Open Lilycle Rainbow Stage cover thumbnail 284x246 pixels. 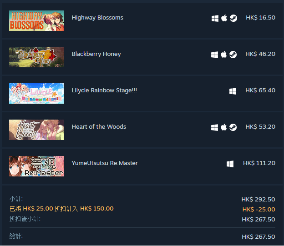tap(36, 93)
